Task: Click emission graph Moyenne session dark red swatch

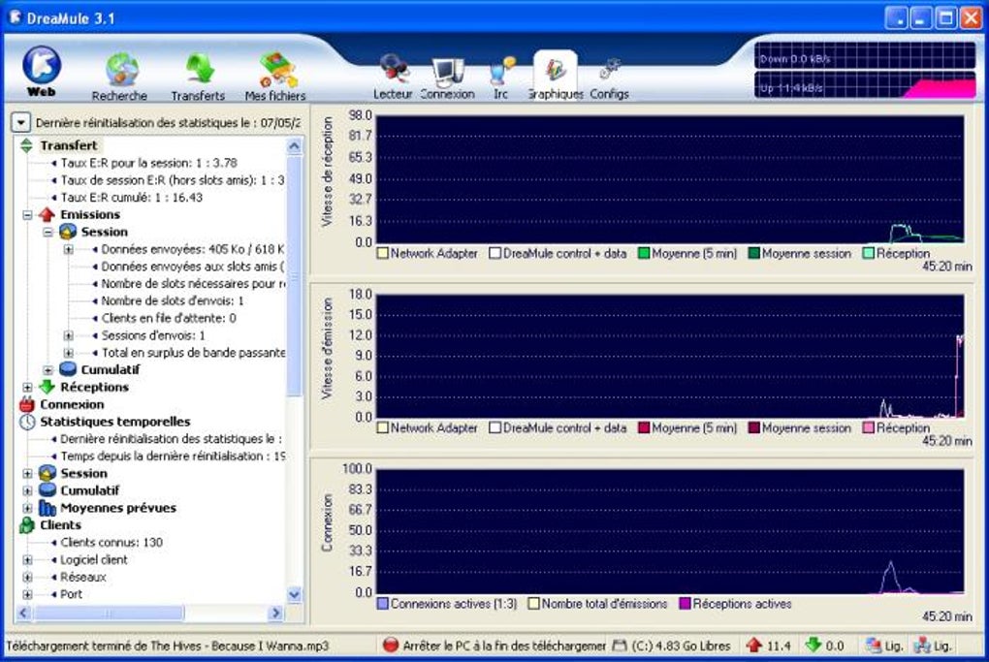Action: (x=753, y=428)
